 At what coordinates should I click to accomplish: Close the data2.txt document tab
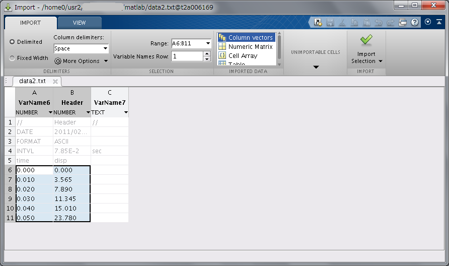click(x=55, y=81)
